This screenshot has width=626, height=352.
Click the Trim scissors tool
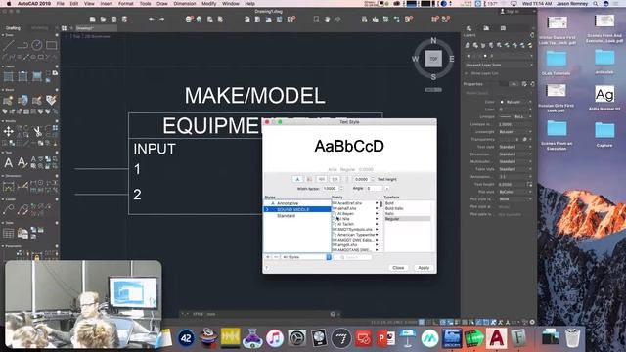coord(37,131)
